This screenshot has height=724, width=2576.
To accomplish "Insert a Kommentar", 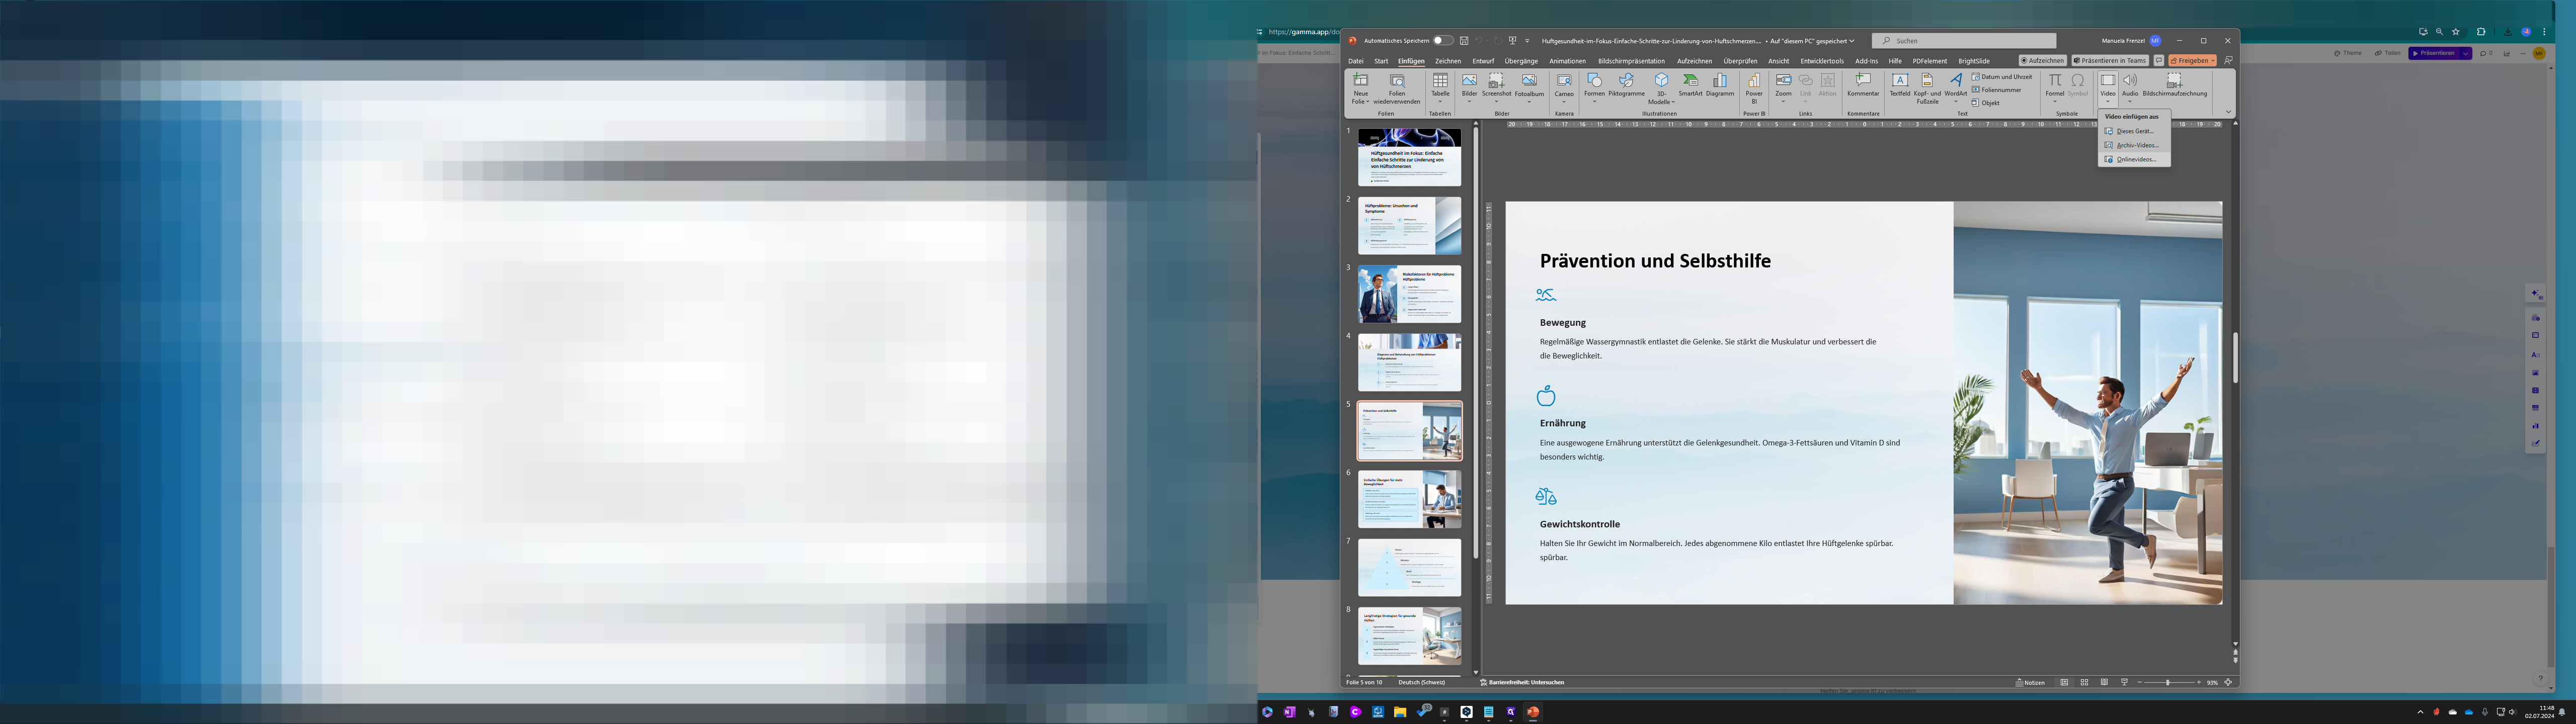I will click(x=1863, y=85).
